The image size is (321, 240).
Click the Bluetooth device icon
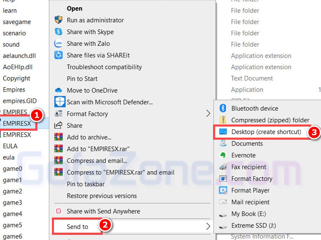pos(223,108)
